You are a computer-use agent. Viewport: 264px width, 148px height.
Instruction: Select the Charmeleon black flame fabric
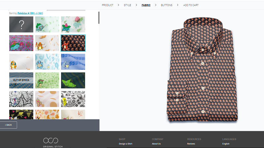tap(73, 43)
